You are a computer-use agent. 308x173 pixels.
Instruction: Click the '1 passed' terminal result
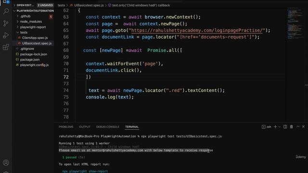coord(69,157)
